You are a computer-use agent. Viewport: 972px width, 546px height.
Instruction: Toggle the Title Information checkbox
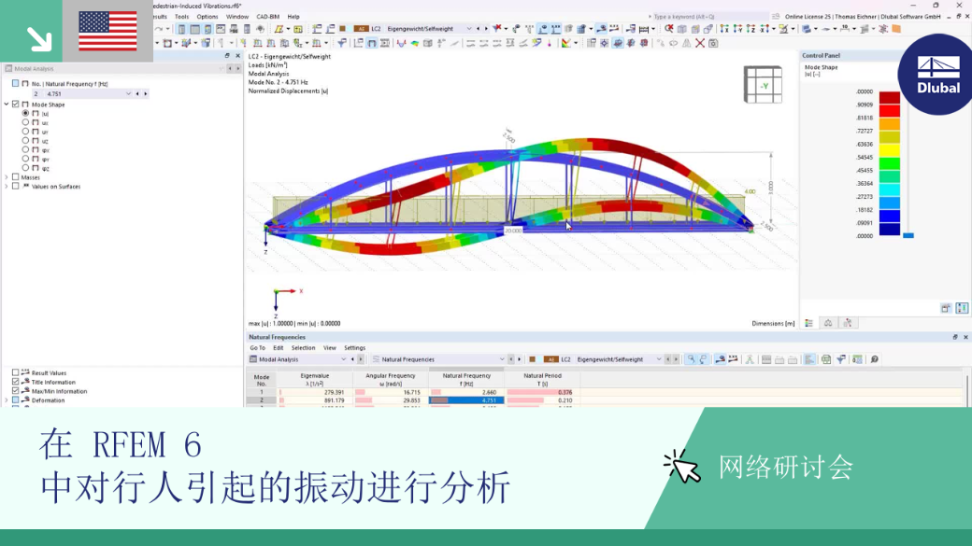(16, 382)
